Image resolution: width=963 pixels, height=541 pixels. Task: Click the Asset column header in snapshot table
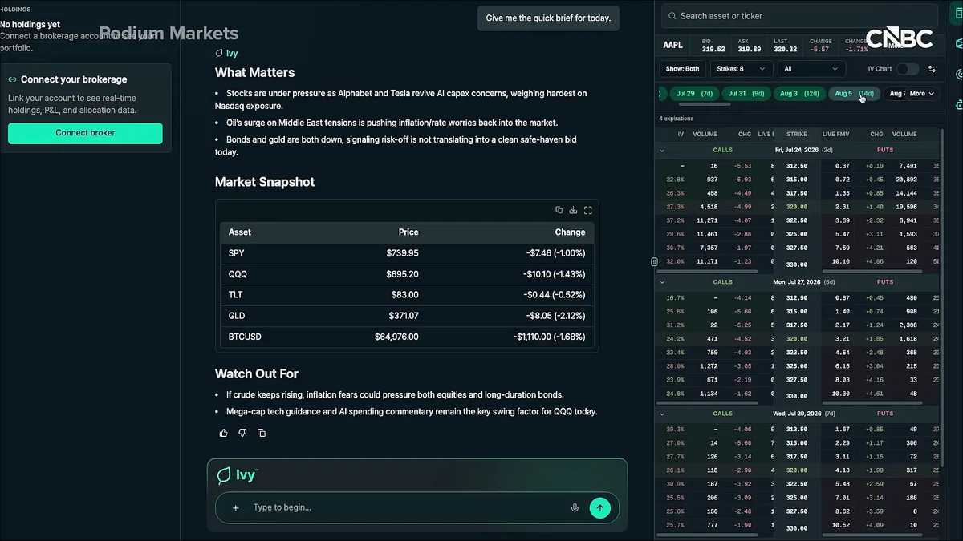(x=240, y=232)
